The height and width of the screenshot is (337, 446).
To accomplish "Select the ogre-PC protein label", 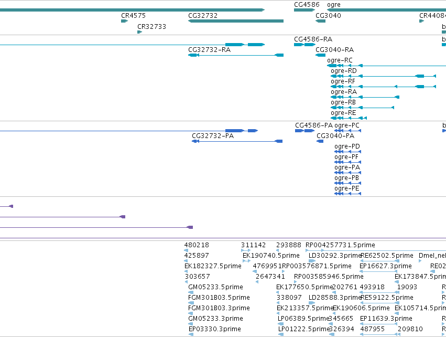I will [x=347, y=125].
